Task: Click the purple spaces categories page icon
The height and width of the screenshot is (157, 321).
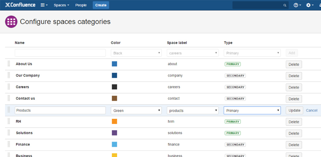Action: click(x=11, y=22)
